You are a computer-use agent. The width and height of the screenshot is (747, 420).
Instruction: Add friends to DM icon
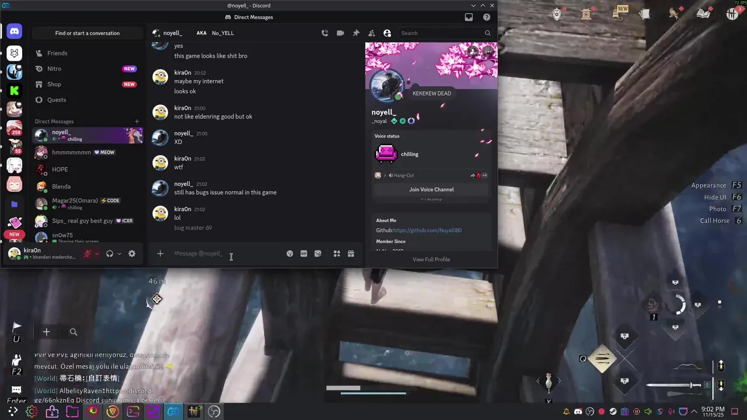pyautogui.click(x=372, y=33)
